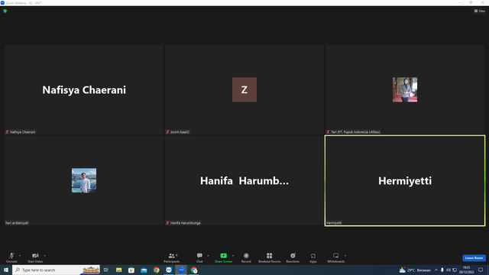Click the green Share Screen button
Screen dimensions: 489x275
click(x=223, y=257)
